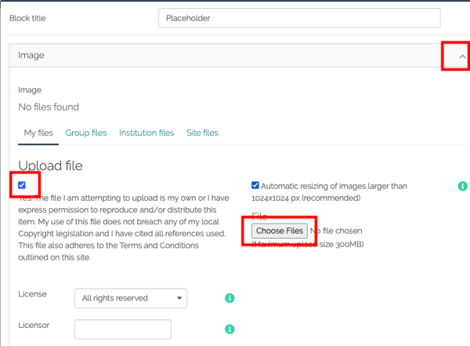Click the 'No file chosen' text
The image size is (470, 346).
[337, 231]
